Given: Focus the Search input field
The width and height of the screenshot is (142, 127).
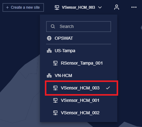Looking at the screenshot, I should 79,26.
